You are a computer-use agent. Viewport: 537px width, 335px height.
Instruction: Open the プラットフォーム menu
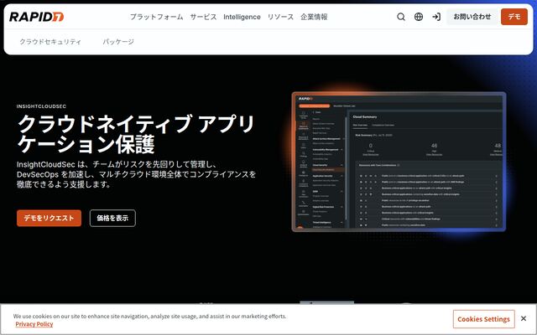tap(157, 17)
